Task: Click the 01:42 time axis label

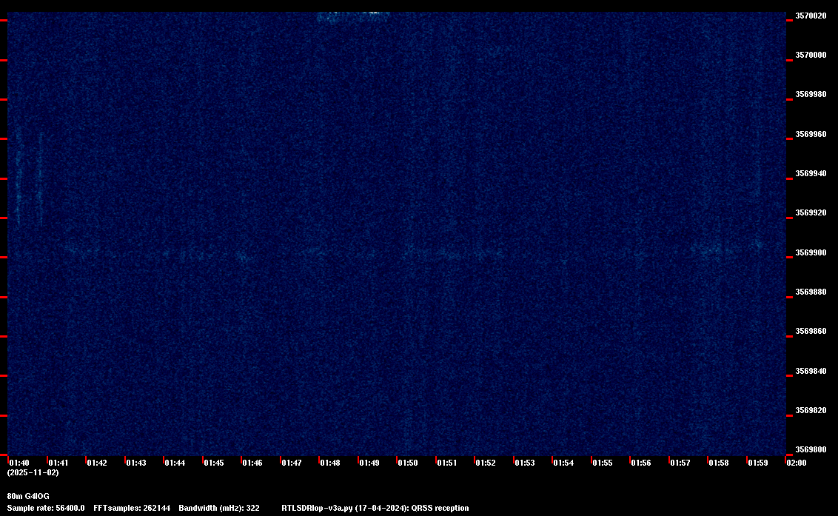Action: (97, 463)
